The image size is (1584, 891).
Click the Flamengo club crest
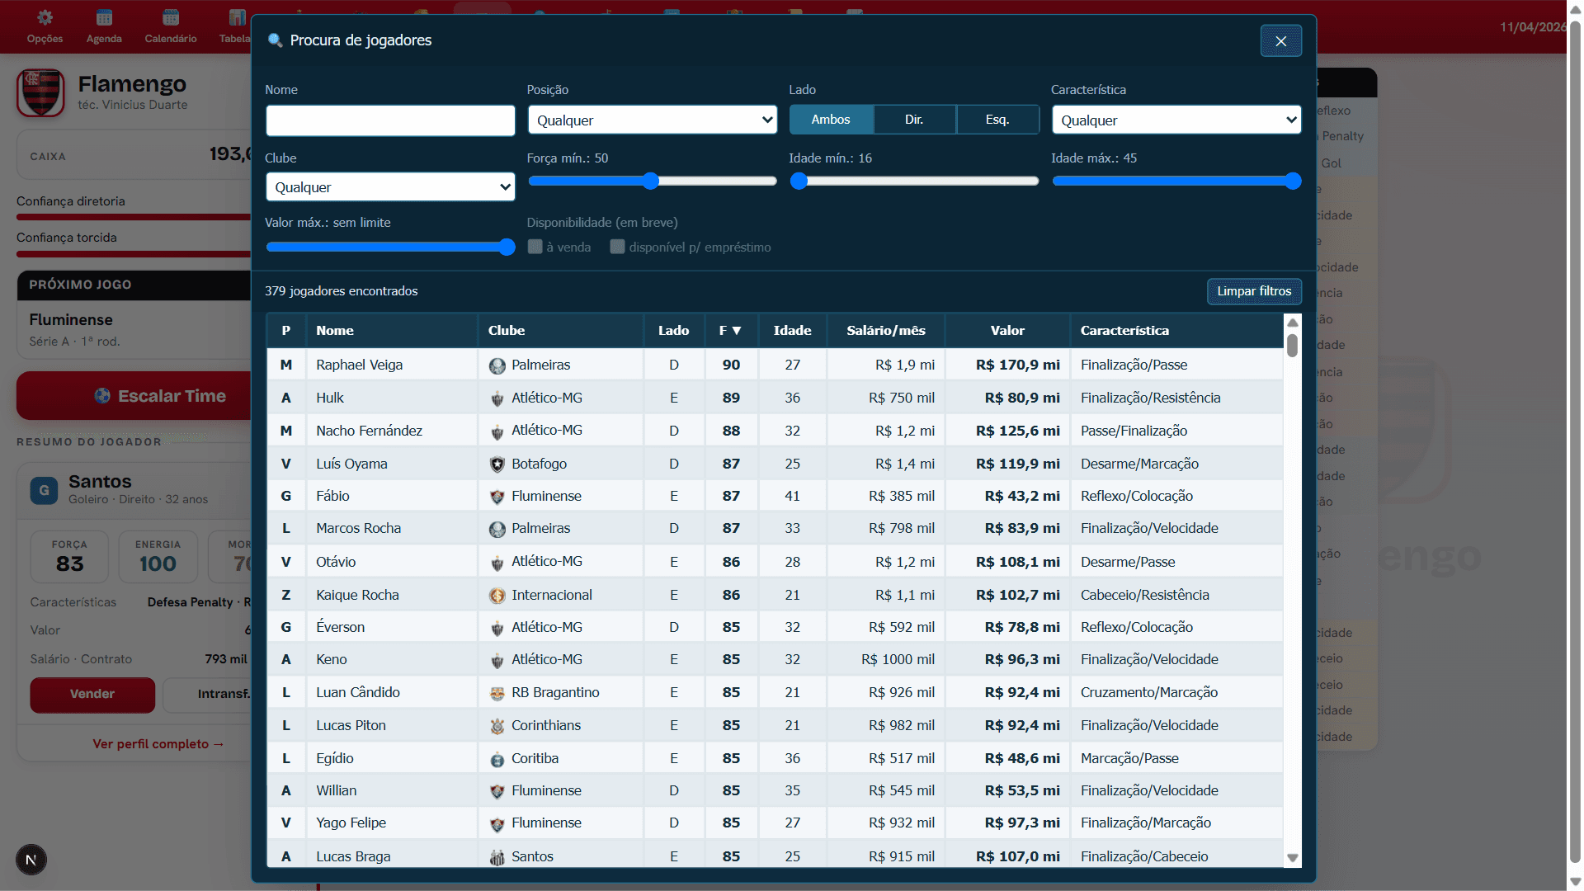(x=40, y=92)
